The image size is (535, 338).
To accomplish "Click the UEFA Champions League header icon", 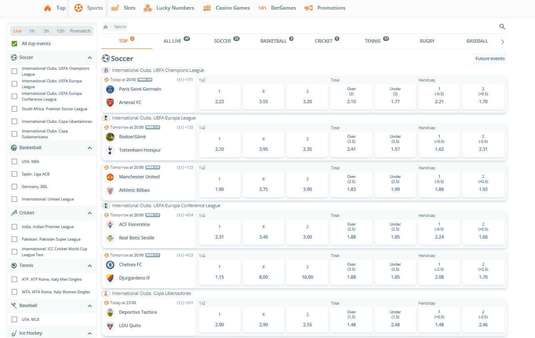I will (106, 70).
